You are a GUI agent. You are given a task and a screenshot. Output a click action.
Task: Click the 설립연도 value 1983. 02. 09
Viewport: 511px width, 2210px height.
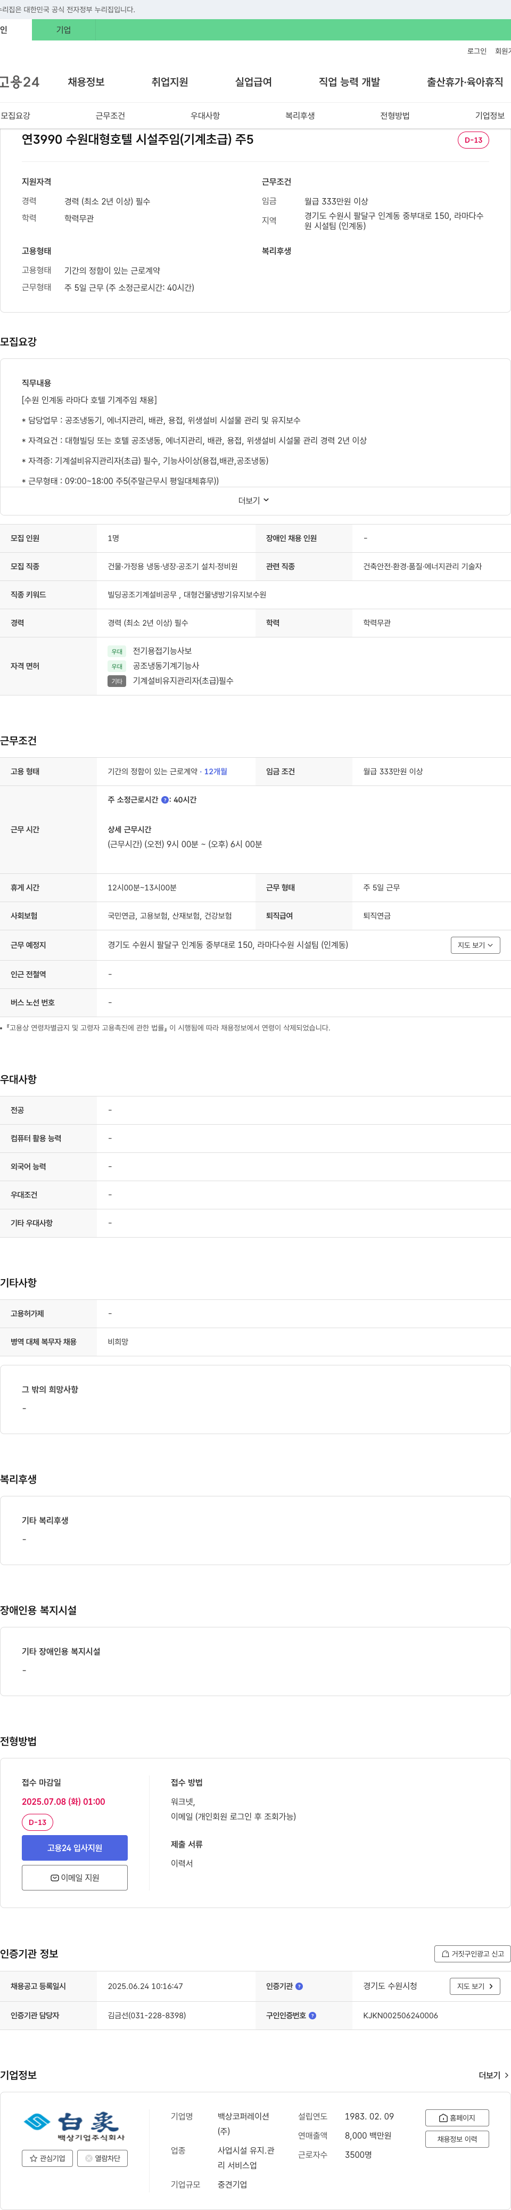pyautogui.click(x=369, y=2116)
